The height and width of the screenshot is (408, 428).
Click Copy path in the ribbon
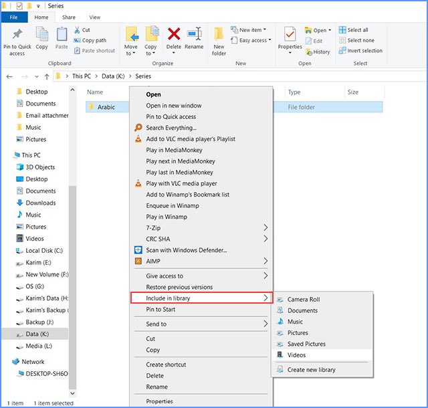90,40
